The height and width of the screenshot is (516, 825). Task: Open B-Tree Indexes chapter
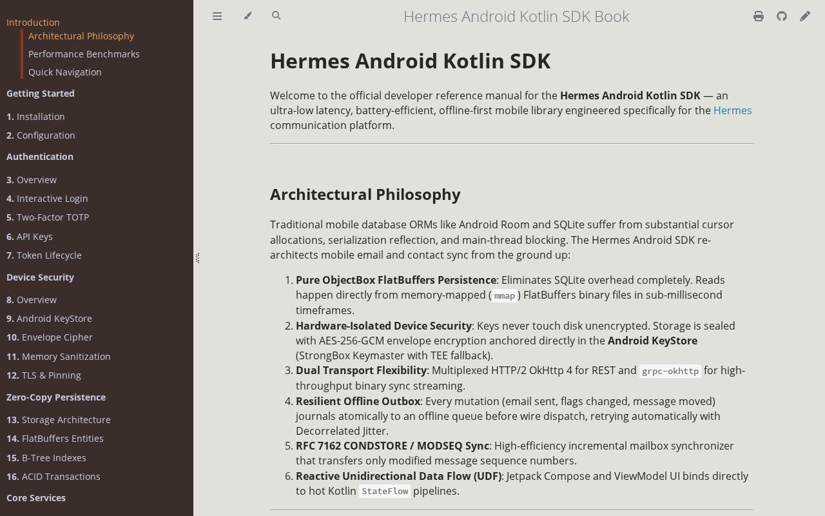(46, 458)
